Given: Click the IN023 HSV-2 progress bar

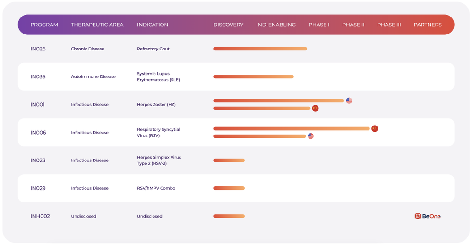Looking at the screenshot, I should tap(229, 160).
